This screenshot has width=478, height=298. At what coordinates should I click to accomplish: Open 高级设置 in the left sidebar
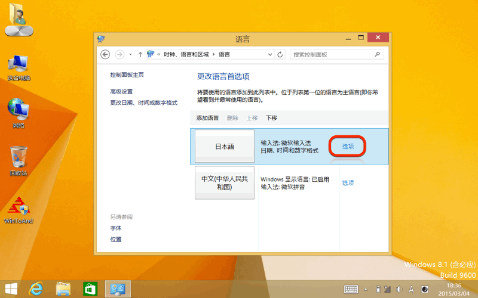pyautogui.click(x=121, y=92)
